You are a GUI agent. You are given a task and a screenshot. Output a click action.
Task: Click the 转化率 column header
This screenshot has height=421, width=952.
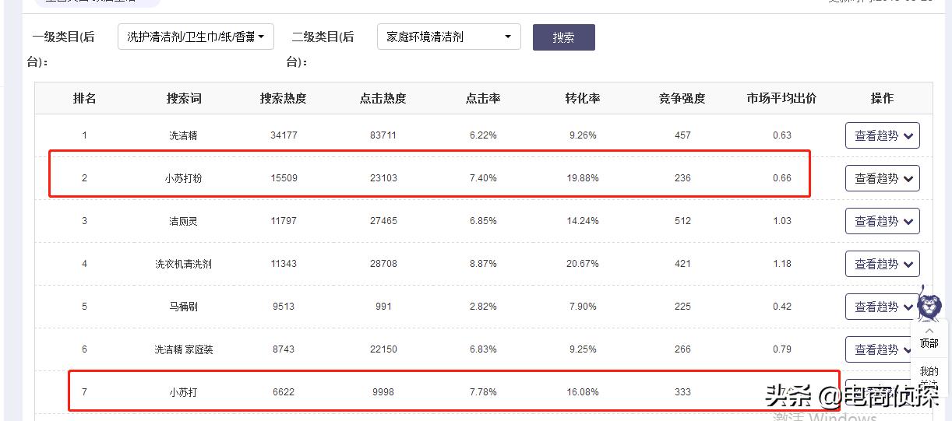point(583,99)
